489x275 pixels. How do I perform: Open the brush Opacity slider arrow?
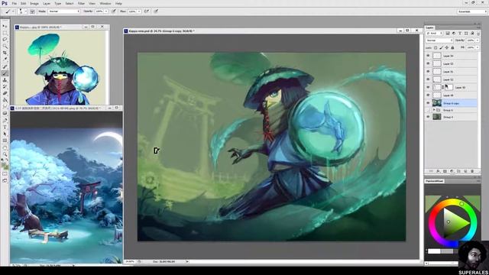pos(106,11)
